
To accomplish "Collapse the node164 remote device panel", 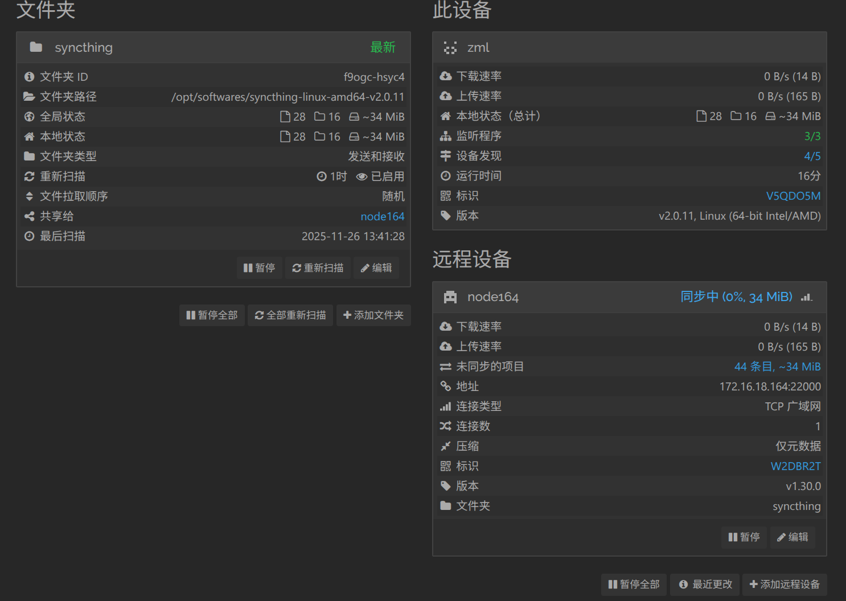I will (x=569, y=297).
